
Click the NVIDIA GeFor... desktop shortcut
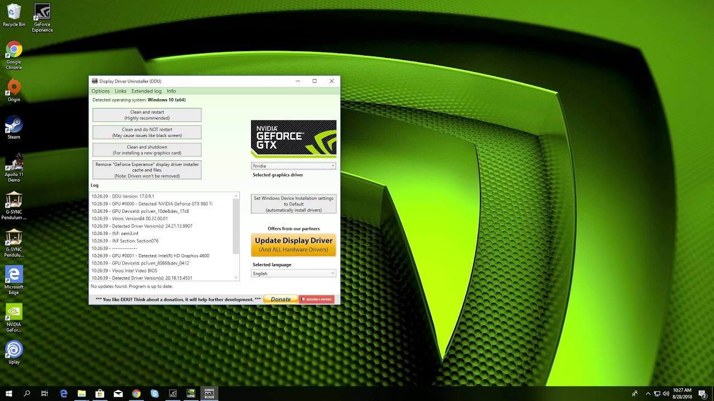[14, 318]
